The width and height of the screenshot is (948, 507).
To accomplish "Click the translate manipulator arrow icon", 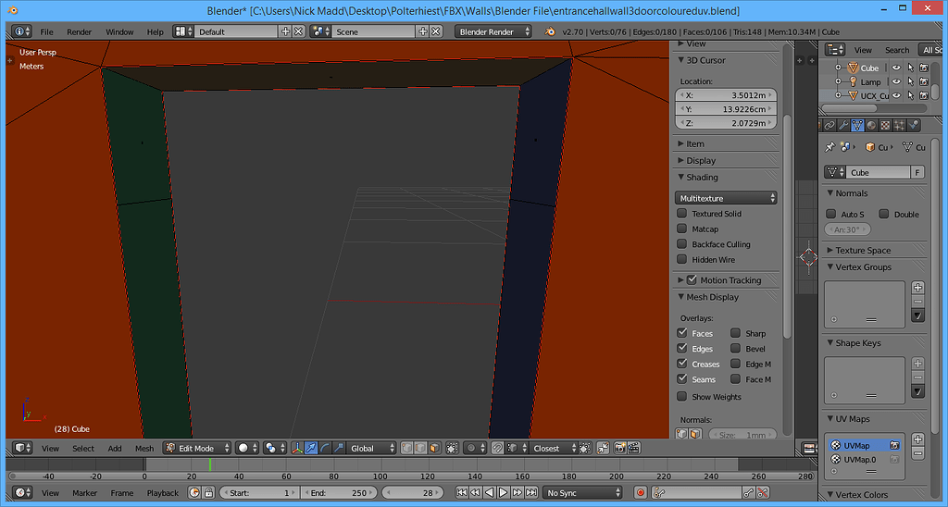I will pos(311,449).
